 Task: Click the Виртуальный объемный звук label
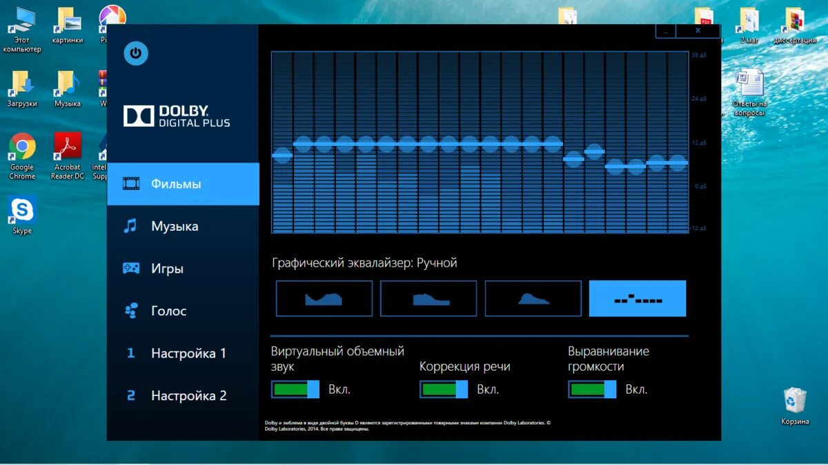(x=337, y=358)
